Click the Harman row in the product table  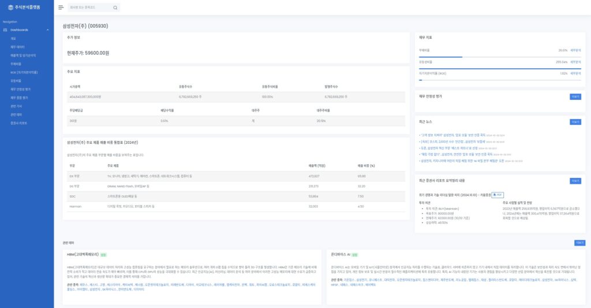pos(236,206)
